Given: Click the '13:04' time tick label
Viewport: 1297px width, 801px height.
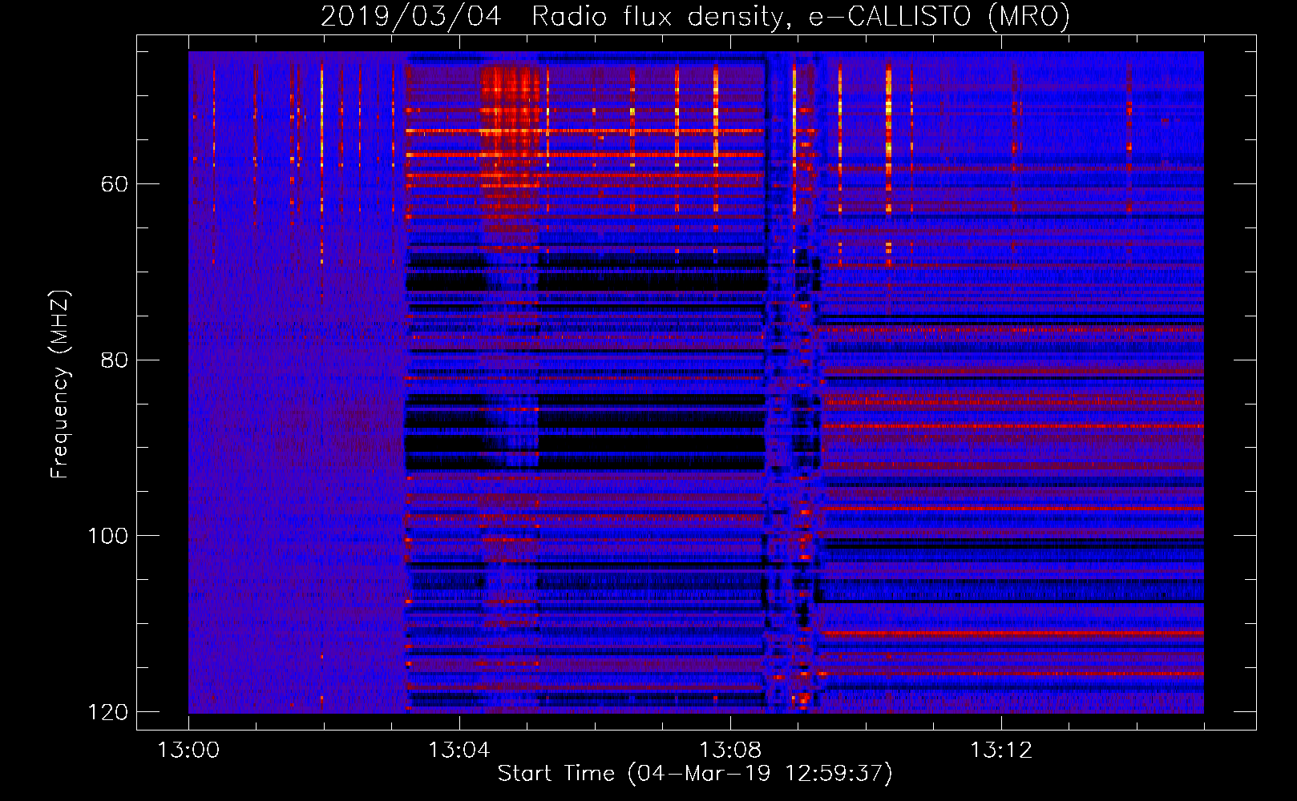Looking at the screenshot, I should coord(459,751).
